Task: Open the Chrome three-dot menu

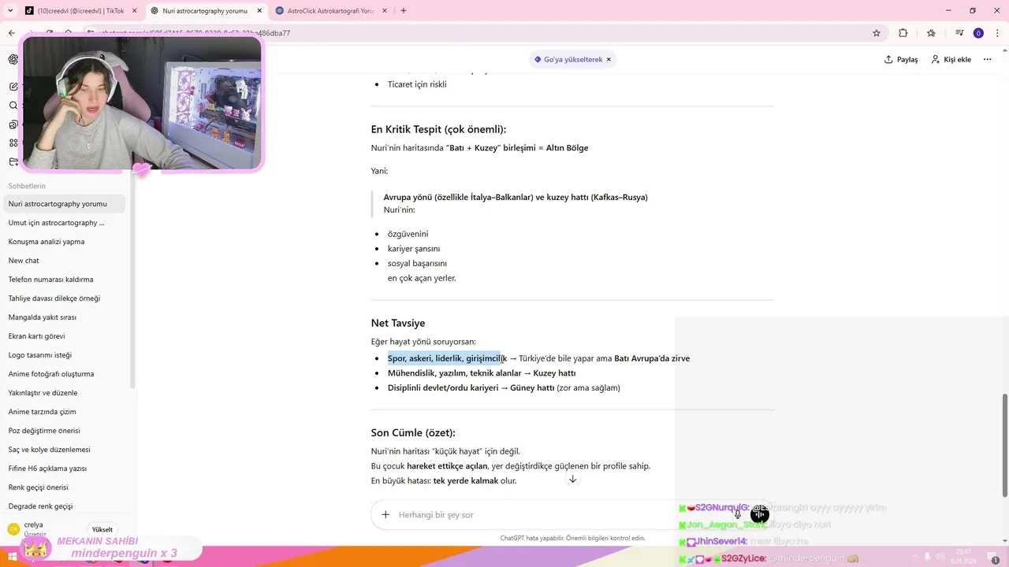Action: 997,33
